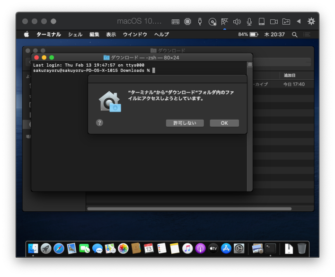
Task: Open Messages from the Dock
Action: (97, 249)
